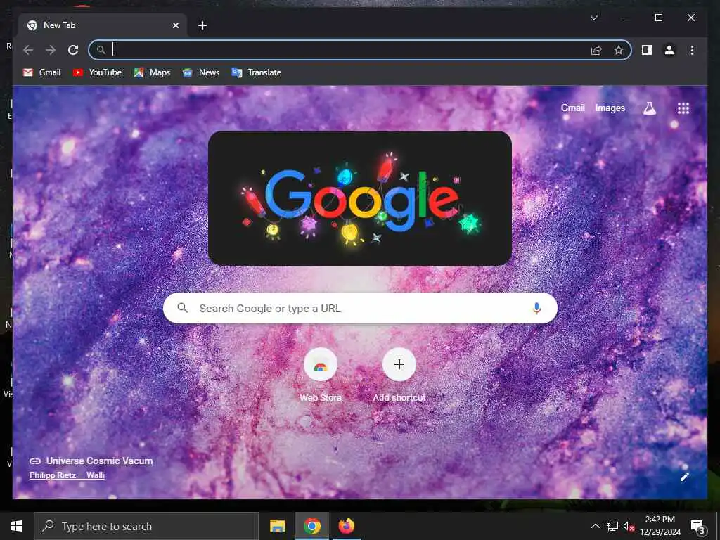This screenshot has height=540, width=720.
Task: Open the Gmail bookmark
Action: 41,72
